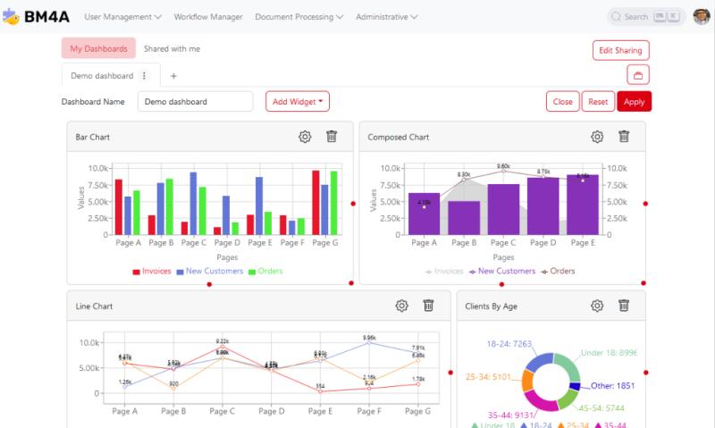
Task: Click the briefcase icon below Edit Sharing
Action: pos(638,75)
